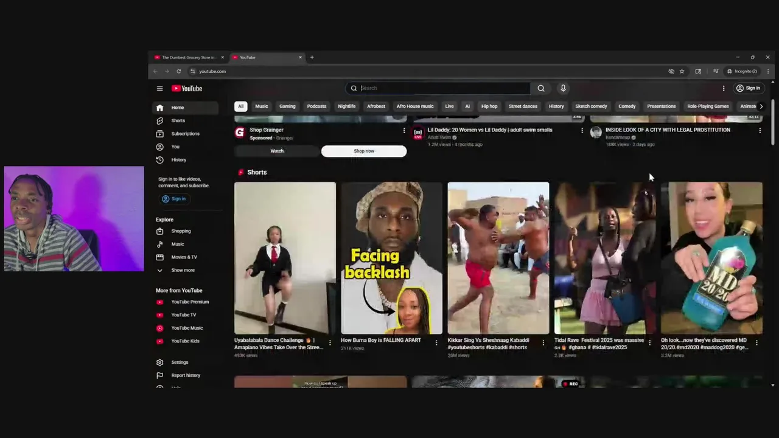The width and height of the screenshot is (779, 438).
Task: Select the Gaming filter chip
Action: [287, 106]
